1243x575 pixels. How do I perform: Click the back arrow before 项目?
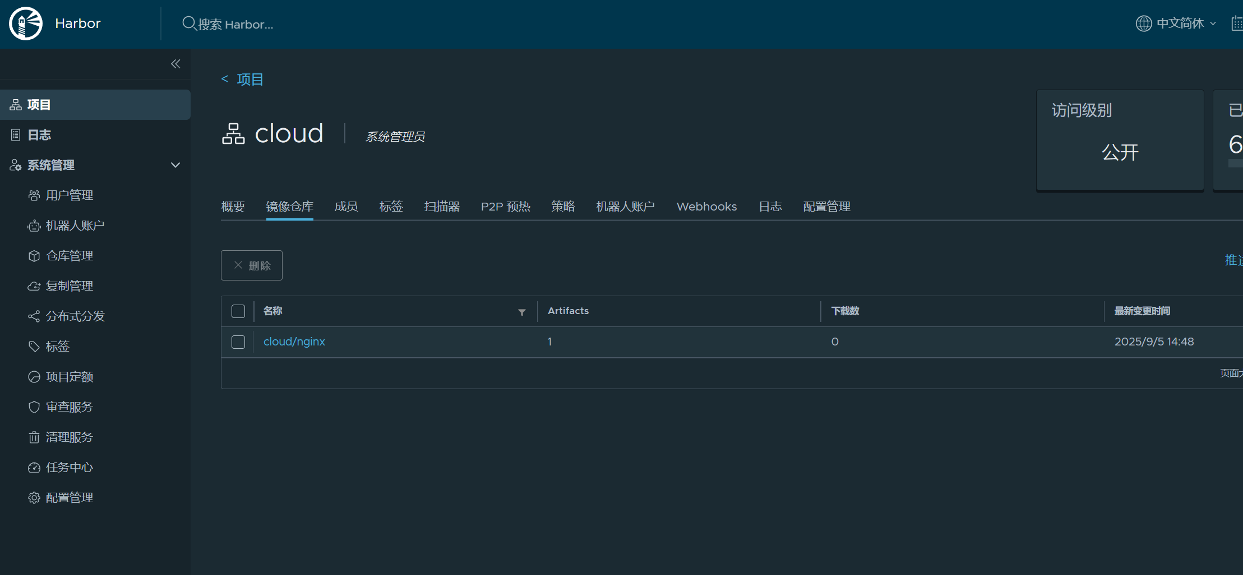tap(225, 79)
